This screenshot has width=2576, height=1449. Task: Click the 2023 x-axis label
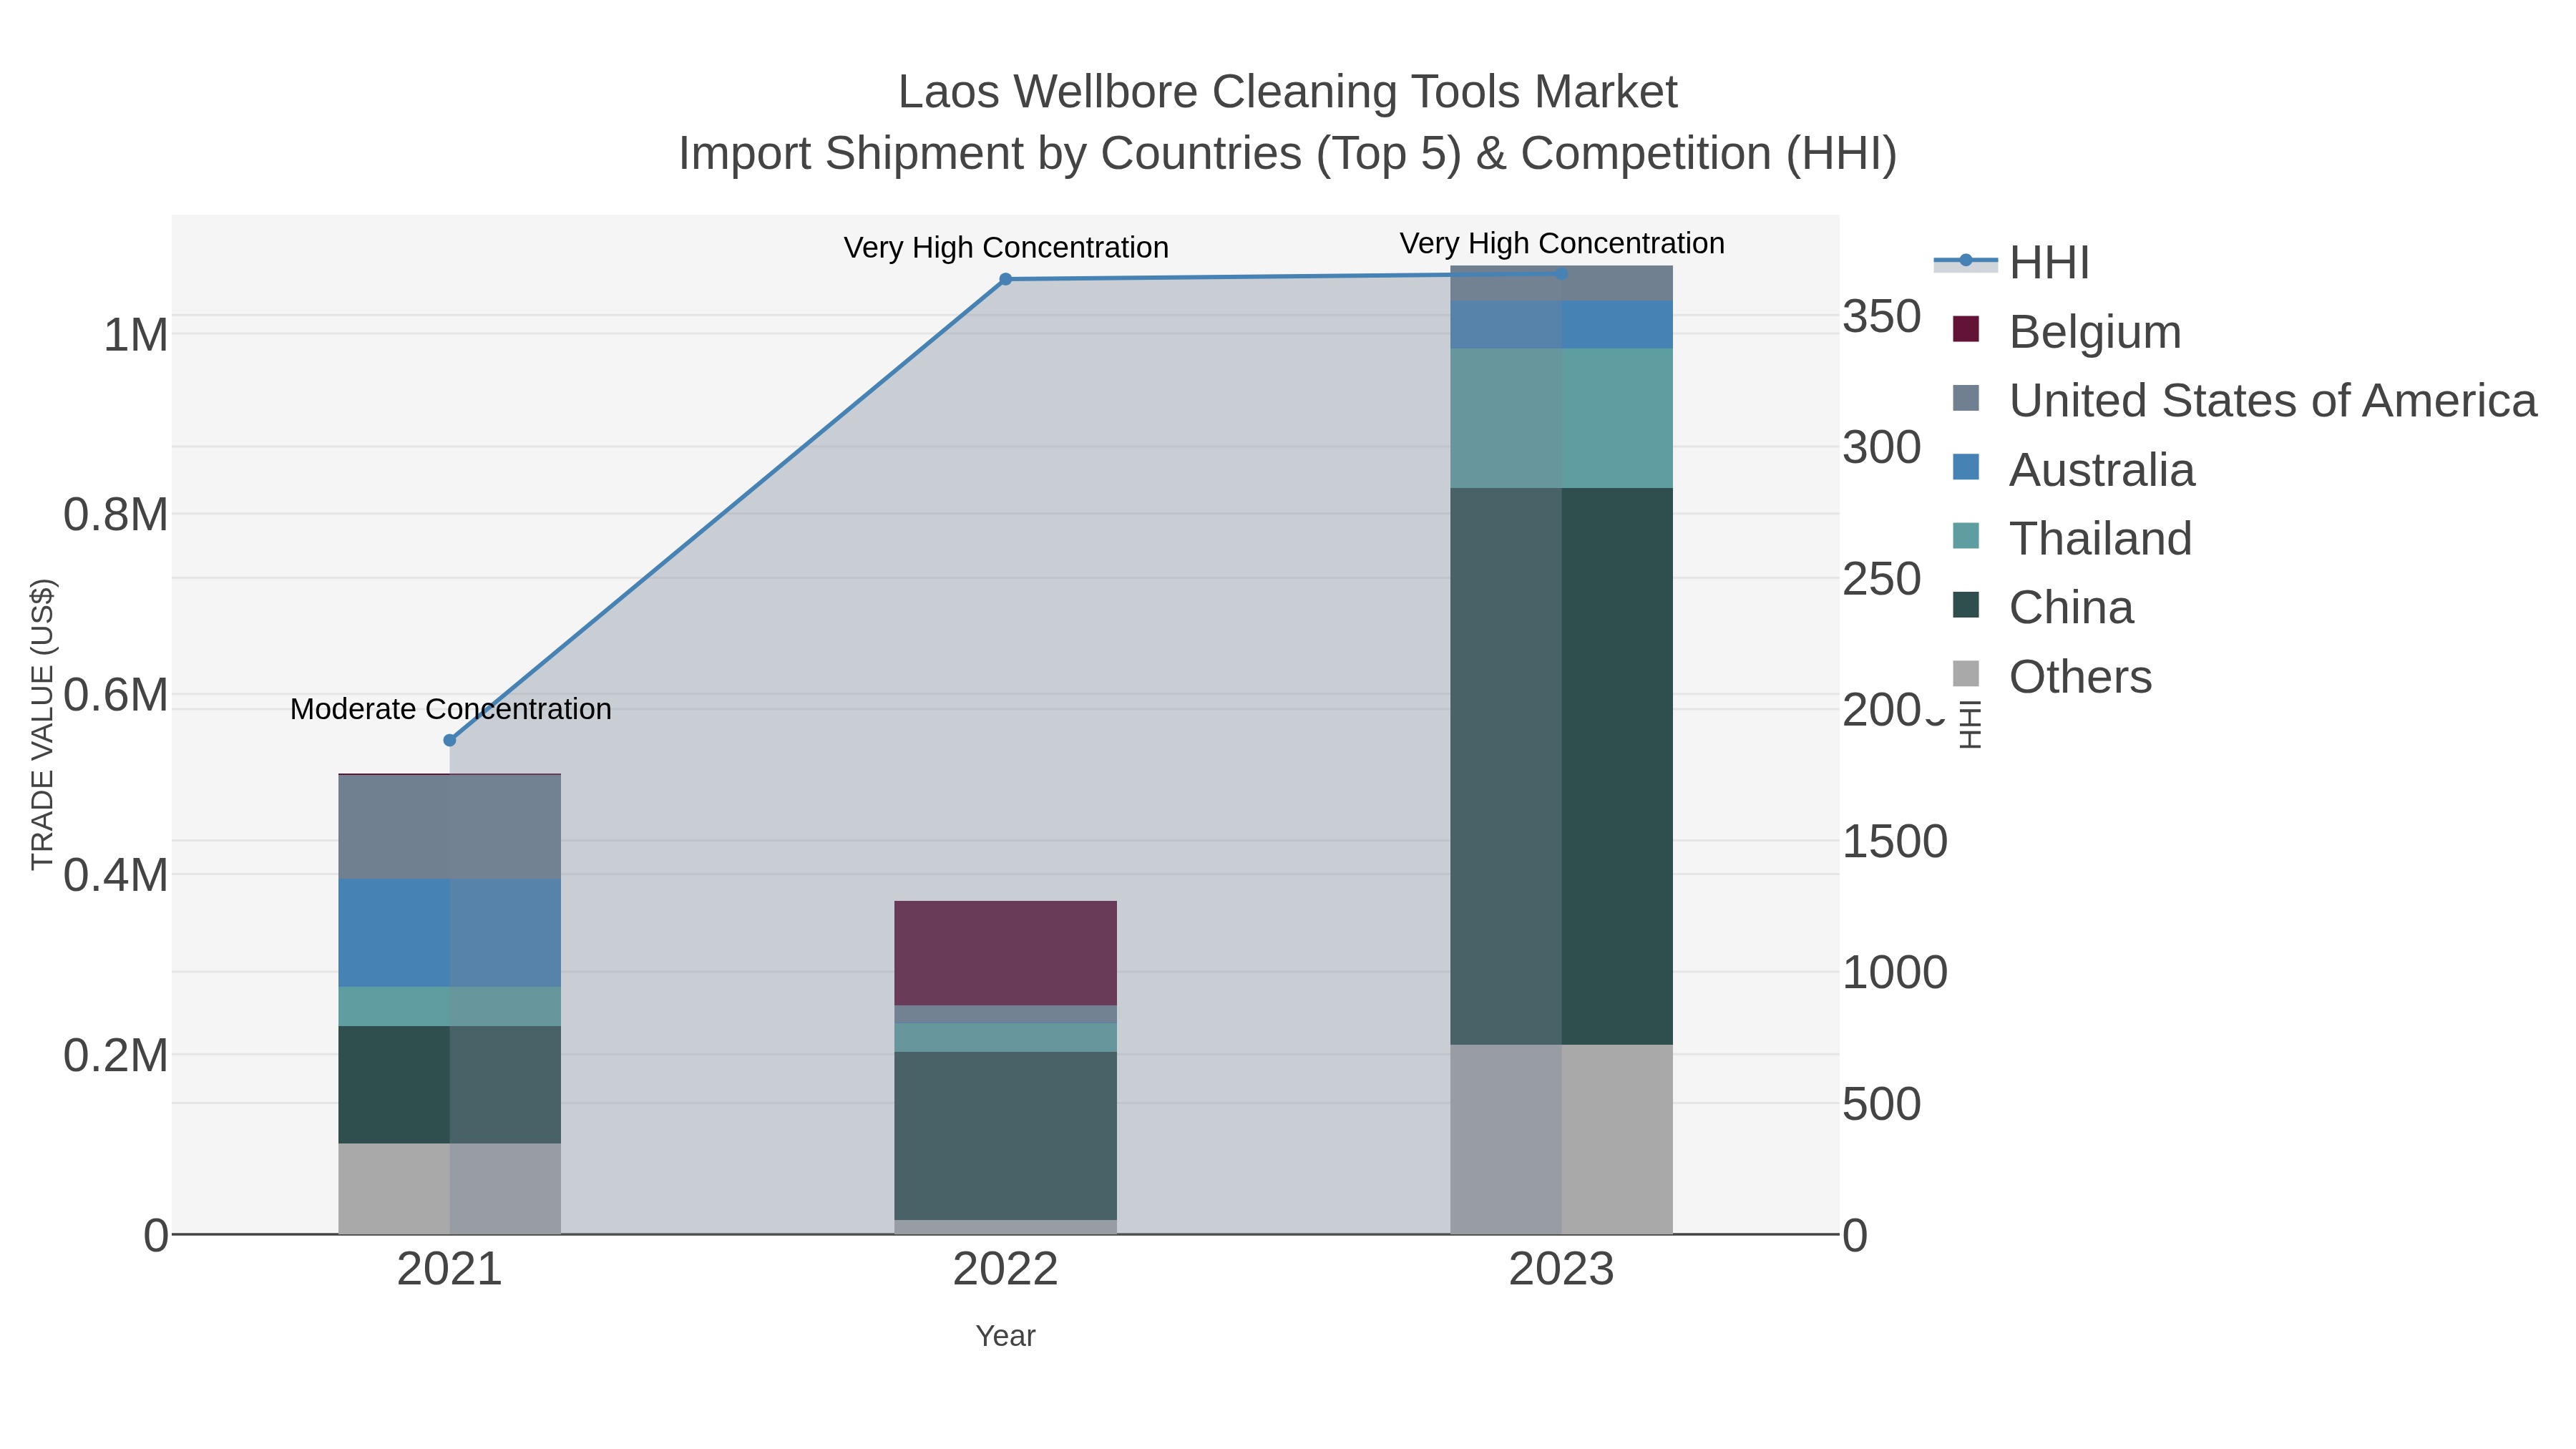[1562, 1270]
